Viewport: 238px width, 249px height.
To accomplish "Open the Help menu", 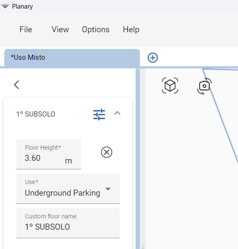I will coord(131,30).
